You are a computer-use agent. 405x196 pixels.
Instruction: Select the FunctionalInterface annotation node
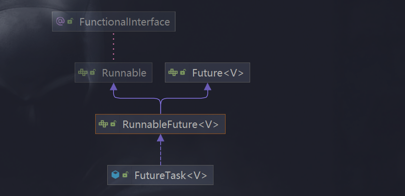[x=114, y=21]
